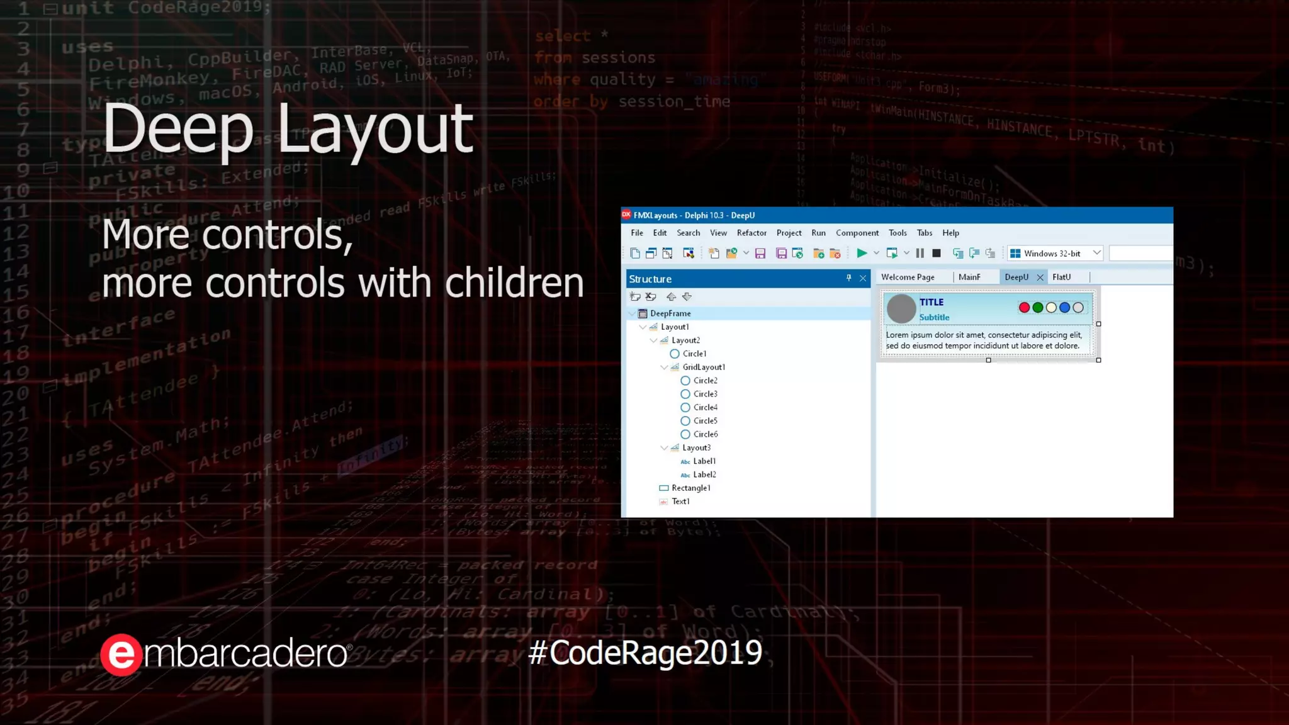Image resolution: width=1289 pixels, height=725 pixels.
Task: Click Run Without Debugging icon
Action: pos(892,253)
